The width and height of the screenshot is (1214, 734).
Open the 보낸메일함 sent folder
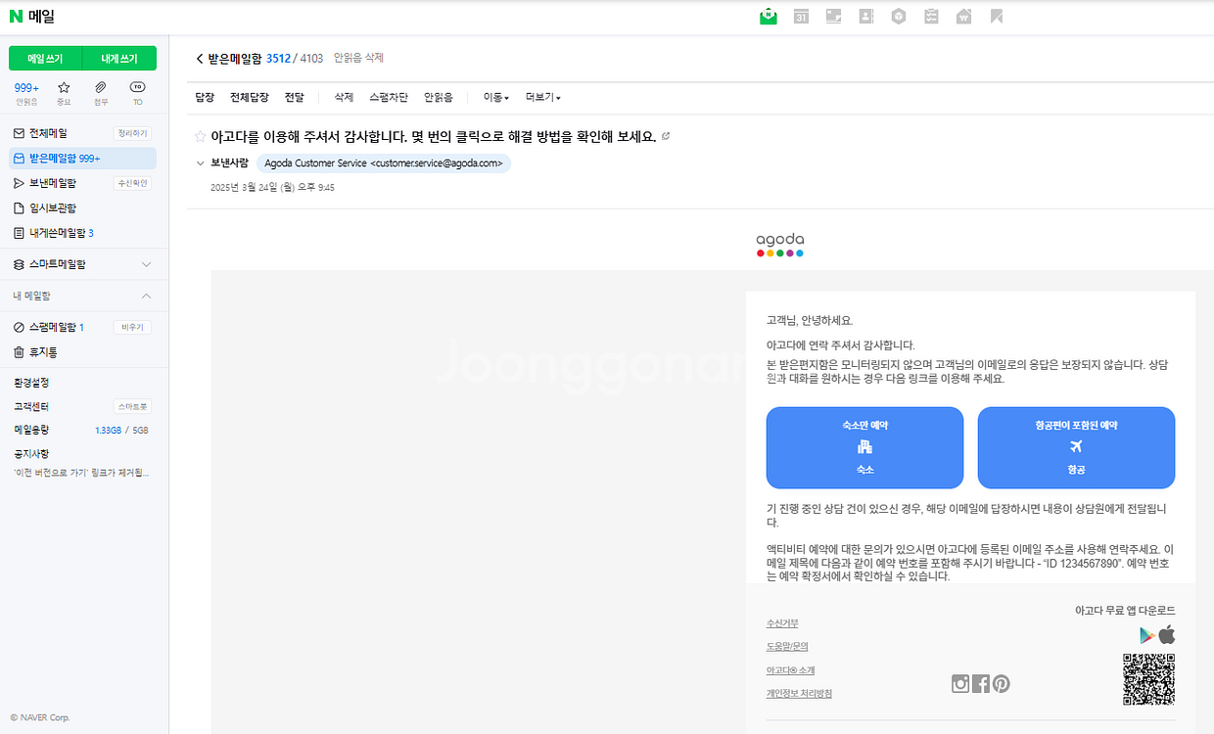[x=53, y=183]
